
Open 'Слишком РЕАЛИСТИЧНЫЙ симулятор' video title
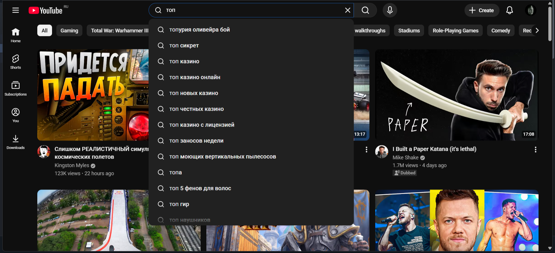101,153
